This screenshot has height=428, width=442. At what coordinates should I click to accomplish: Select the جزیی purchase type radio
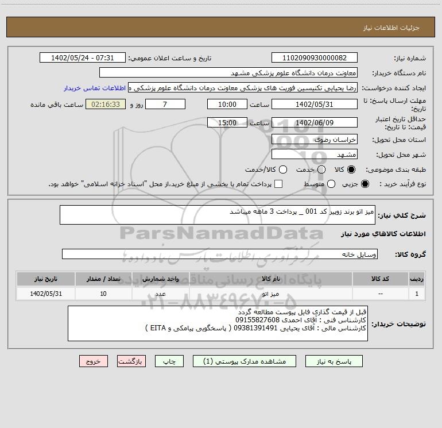365,184
